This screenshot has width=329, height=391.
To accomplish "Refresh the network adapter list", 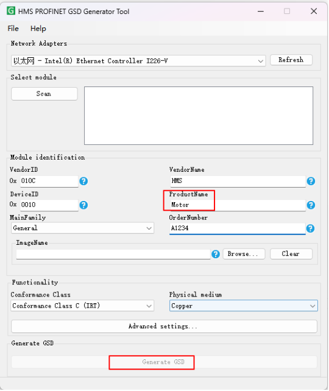I will point(291,60).
